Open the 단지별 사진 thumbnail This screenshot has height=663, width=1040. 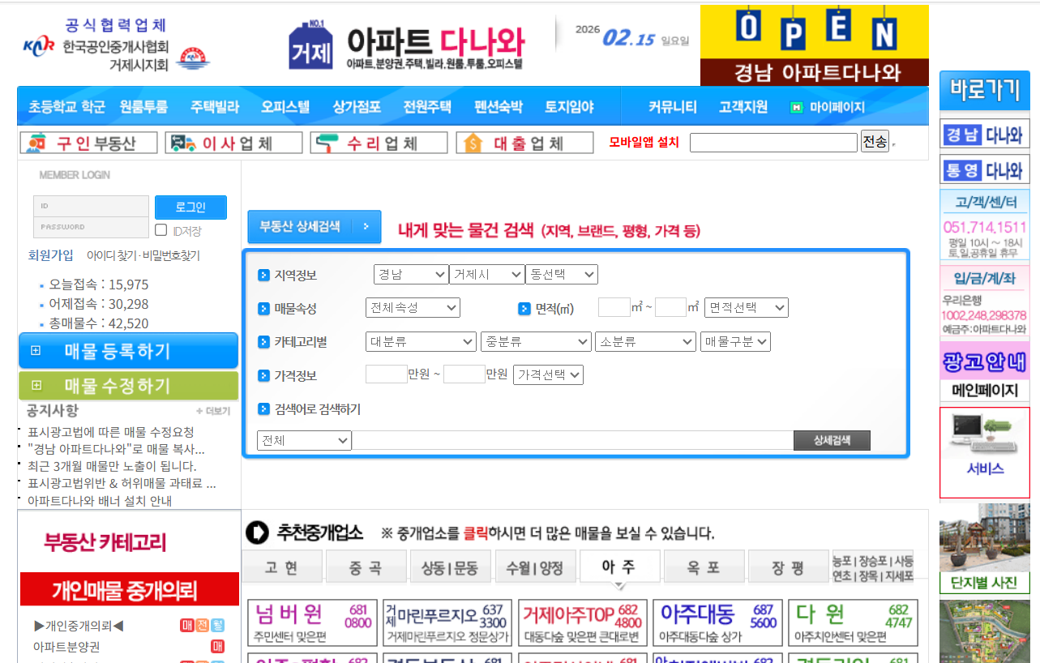point(984,548)
